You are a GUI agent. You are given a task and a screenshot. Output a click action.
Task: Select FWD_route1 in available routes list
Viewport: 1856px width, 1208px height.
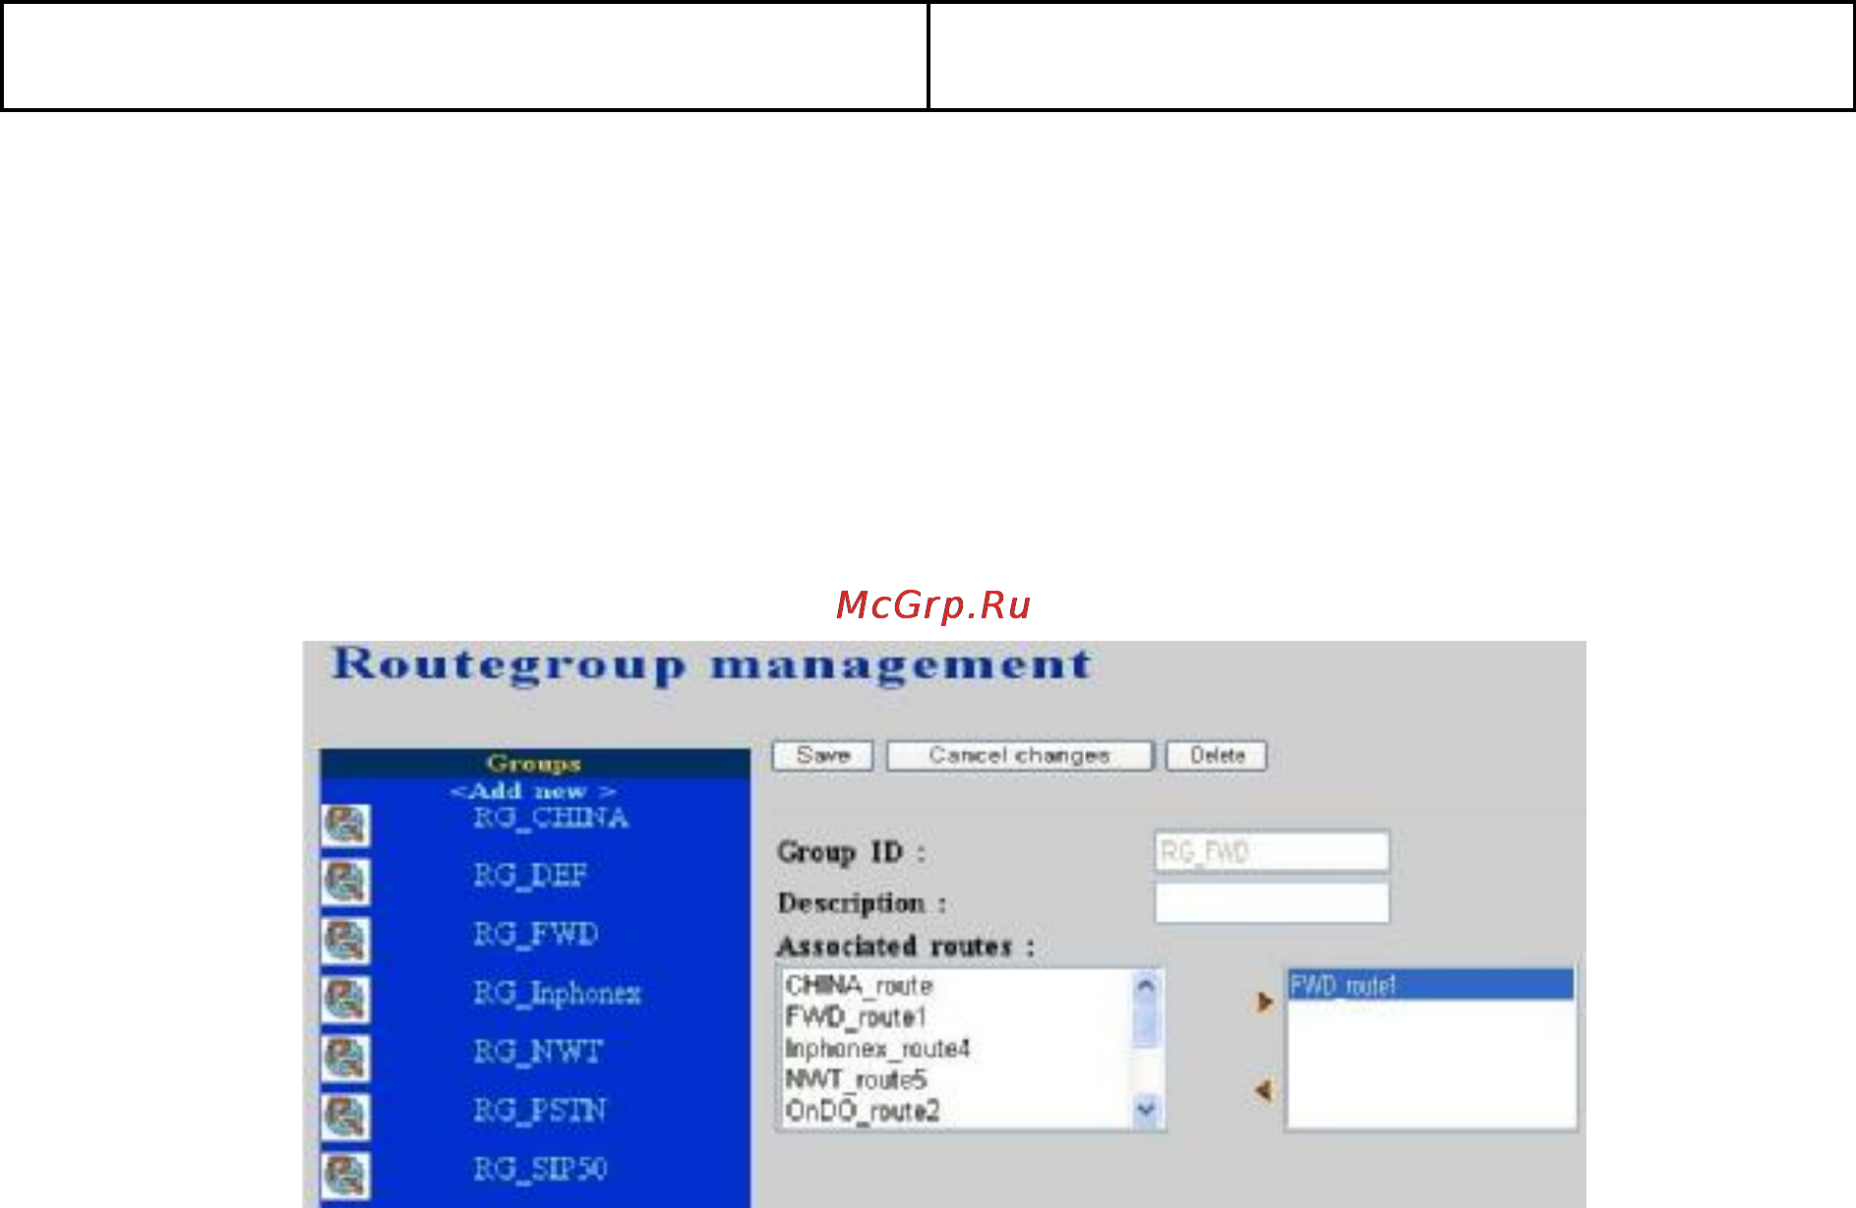pyautogui.click(x=856, y=1016)
